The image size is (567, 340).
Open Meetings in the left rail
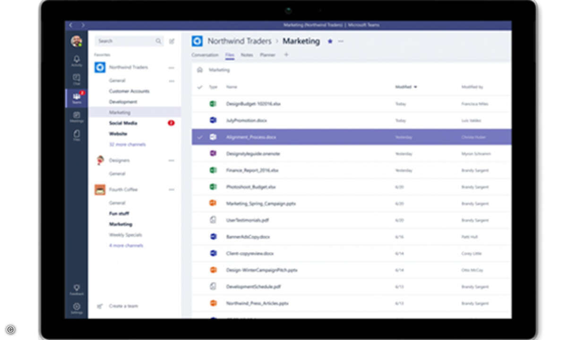coord(77,117)
